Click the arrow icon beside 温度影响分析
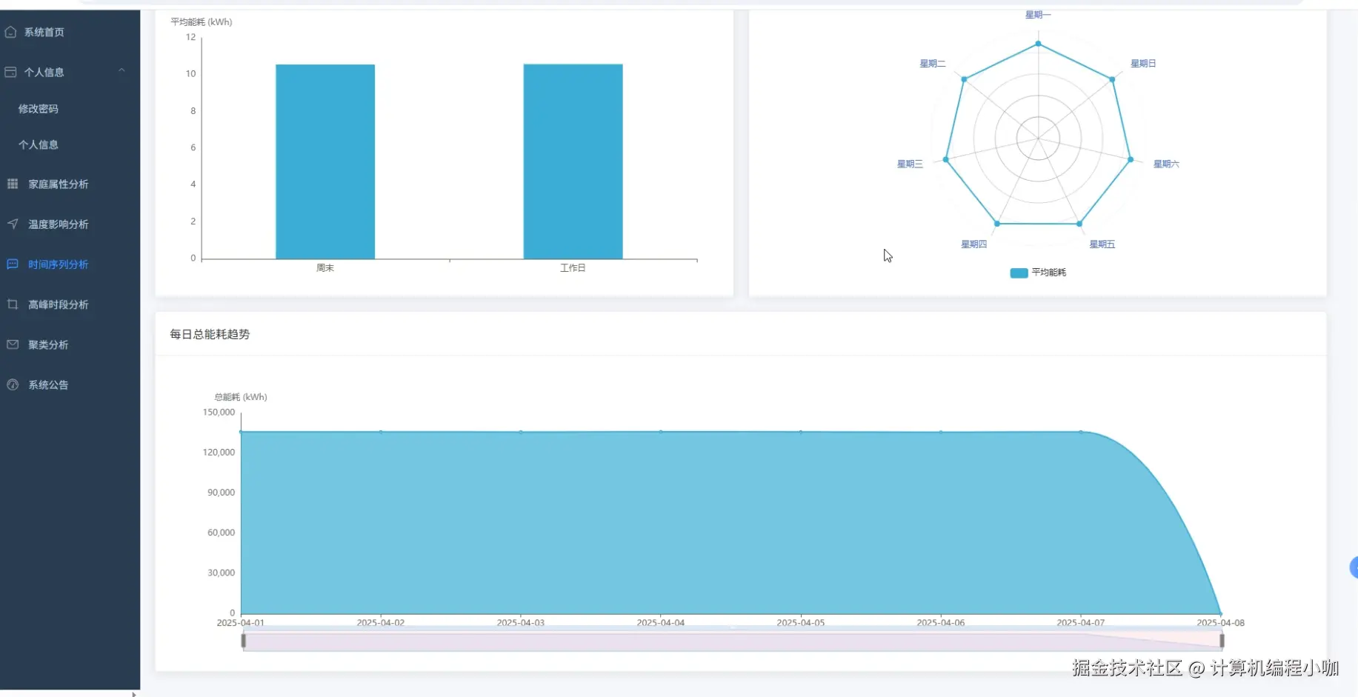This screenshot has width=1358, height=697. (13, 224)
